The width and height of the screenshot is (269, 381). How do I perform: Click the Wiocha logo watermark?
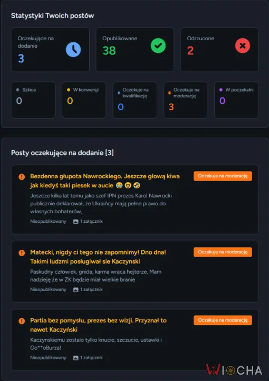[x=234, y=370]
